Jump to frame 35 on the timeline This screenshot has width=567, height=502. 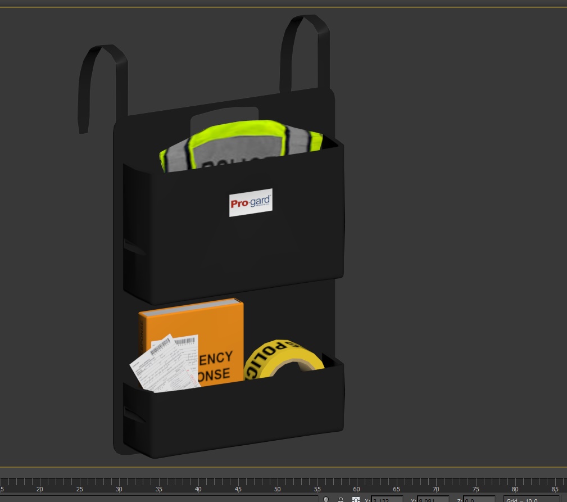click(158, 483)
